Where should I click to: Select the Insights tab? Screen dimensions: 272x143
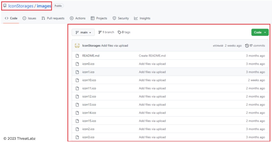[x=142, y=18]
